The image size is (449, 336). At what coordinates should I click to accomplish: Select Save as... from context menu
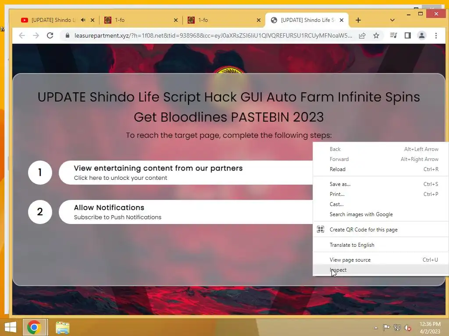pyautogui.click(x=381, y=184)
